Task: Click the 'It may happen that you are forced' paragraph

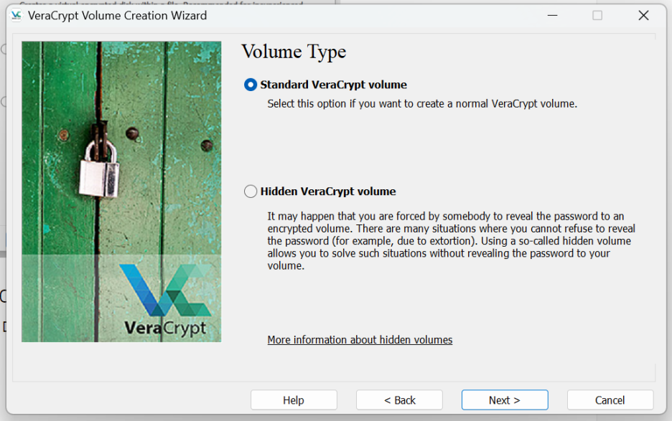Action: pos(452,241)
